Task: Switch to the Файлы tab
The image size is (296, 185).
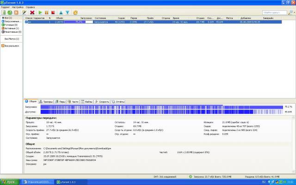Action: [86, 102]
